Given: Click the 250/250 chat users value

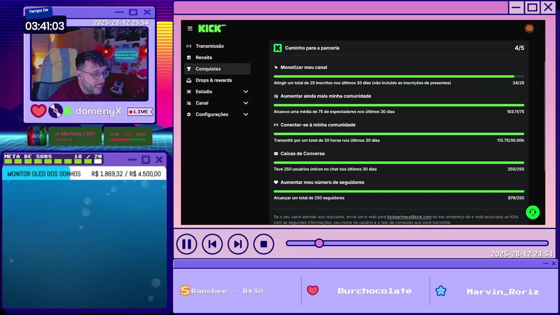Looking at the screenshot, I should (516, 169).
